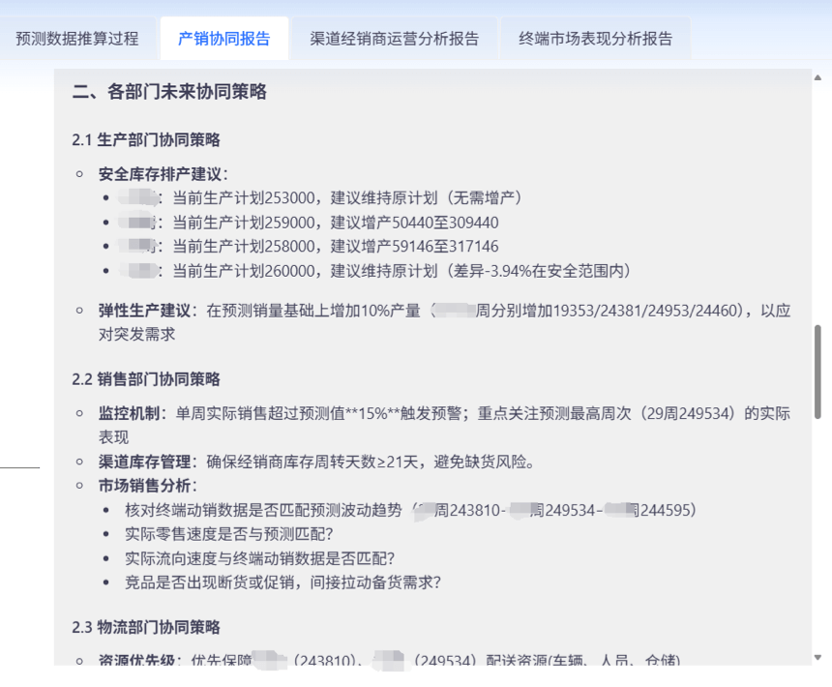Click the 市场销售分析 bullet label
Viewport: 832px width, 687px height.
point(146,486)
